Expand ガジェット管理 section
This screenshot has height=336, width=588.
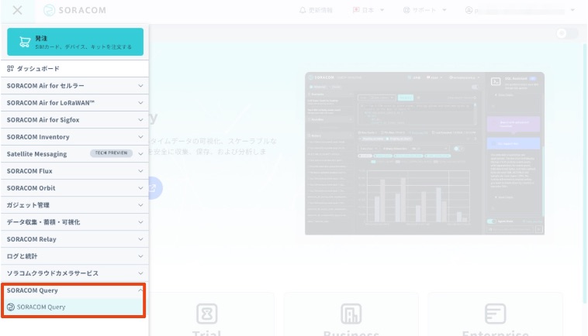[74, 205]
